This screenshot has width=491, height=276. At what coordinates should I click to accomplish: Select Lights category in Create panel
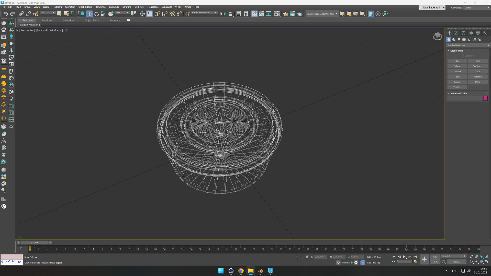[x=459, y=40]
